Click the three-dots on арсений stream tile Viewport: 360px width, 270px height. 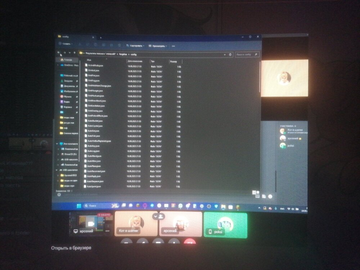coord(107,231)
